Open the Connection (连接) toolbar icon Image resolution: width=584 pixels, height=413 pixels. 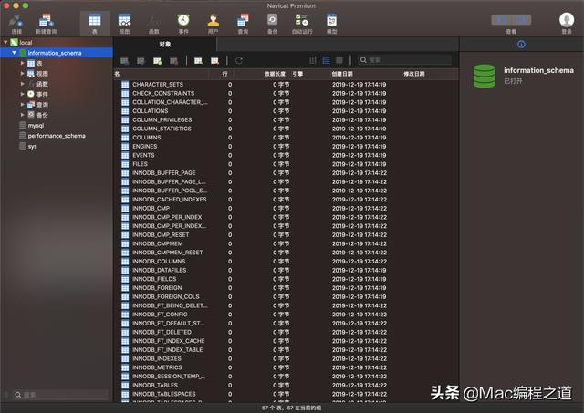click(16, 21)
